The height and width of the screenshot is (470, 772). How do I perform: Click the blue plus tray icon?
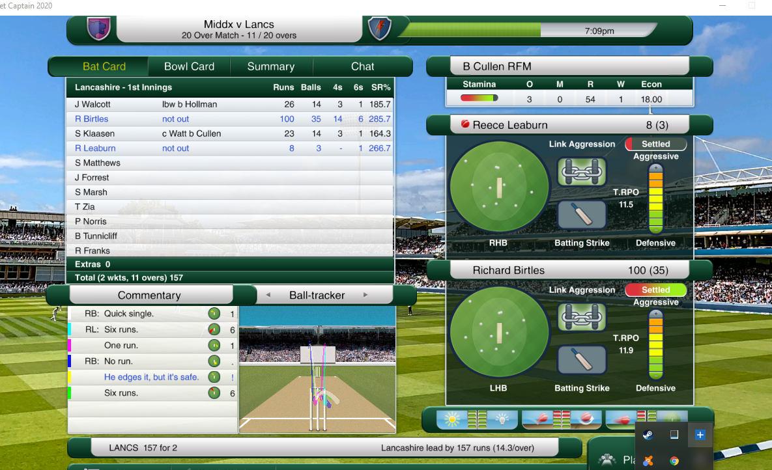[x=700, y=435]
